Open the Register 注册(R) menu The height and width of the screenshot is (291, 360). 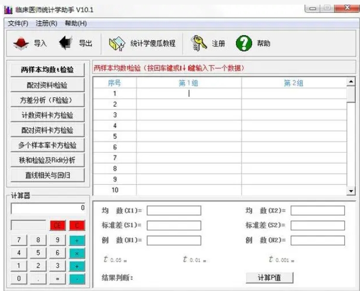46,23
